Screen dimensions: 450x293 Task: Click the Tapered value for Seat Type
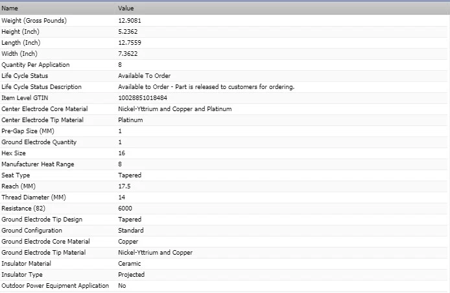tap(130, 175)
